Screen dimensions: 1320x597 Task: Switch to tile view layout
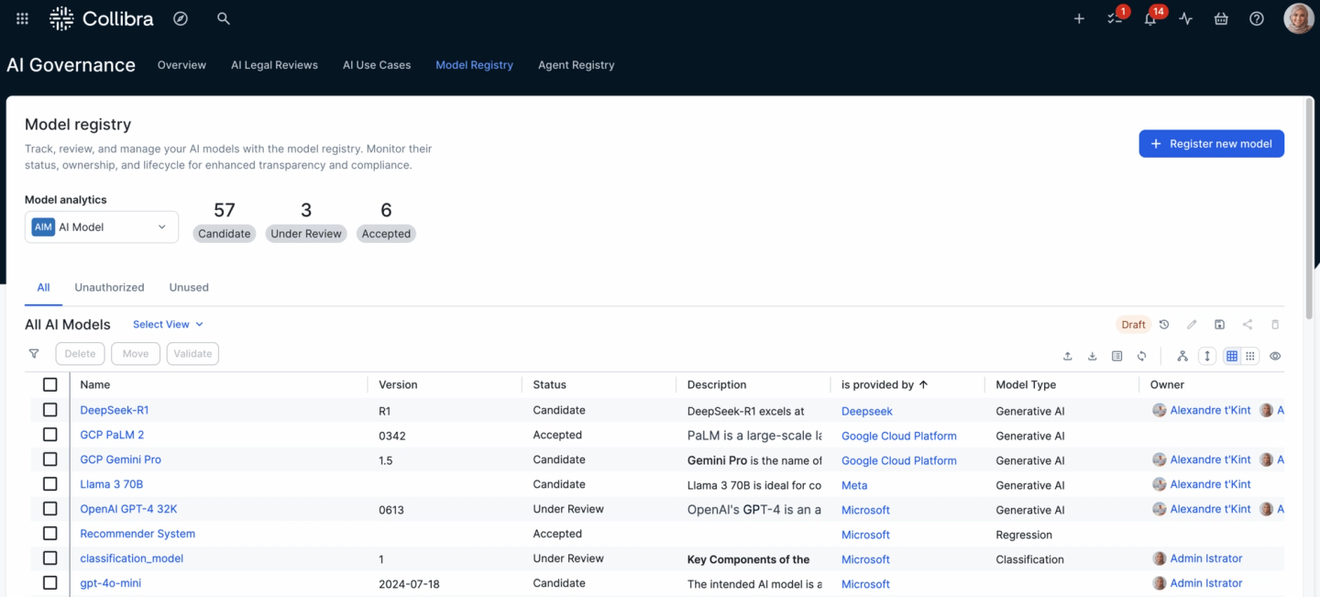coord(1249,356)
